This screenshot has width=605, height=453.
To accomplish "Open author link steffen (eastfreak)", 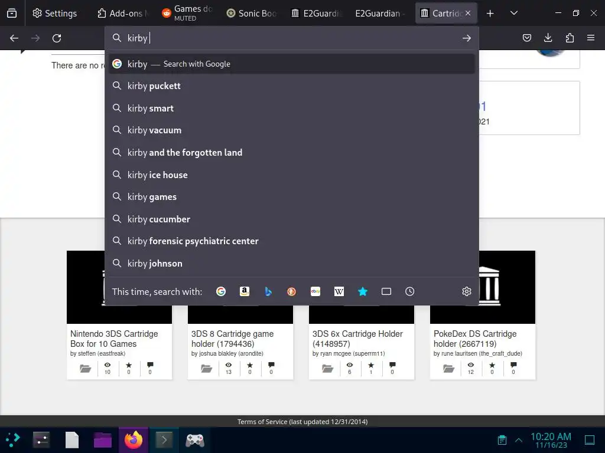I will click(102, 354).
